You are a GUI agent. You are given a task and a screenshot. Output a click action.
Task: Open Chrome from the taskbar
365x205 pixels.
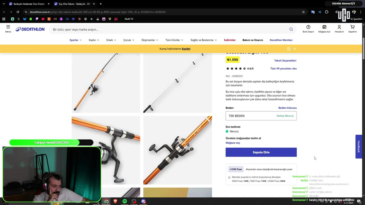(106, 201)
